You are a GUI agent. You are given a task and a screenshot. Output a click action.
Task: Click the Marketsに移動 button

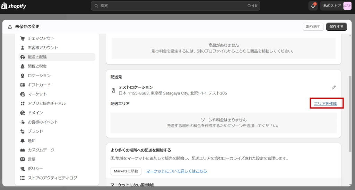(126, 171)
